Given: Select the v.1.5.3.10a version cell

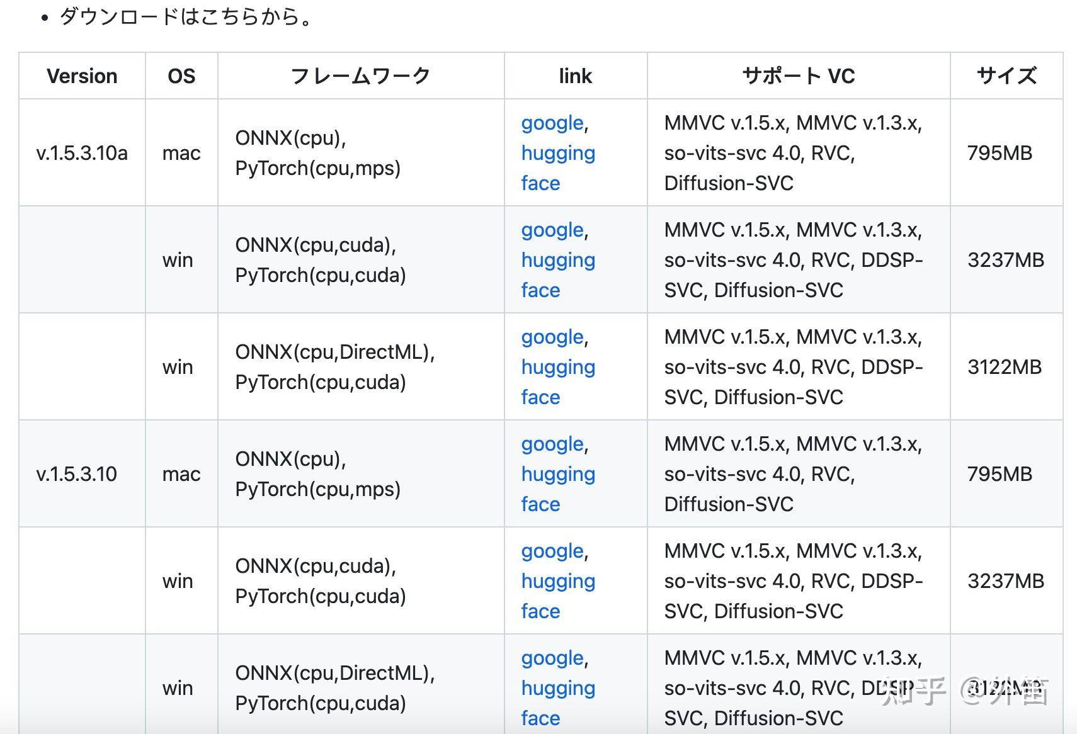Looking at the screenshot, I should click(x=82, y=153).
